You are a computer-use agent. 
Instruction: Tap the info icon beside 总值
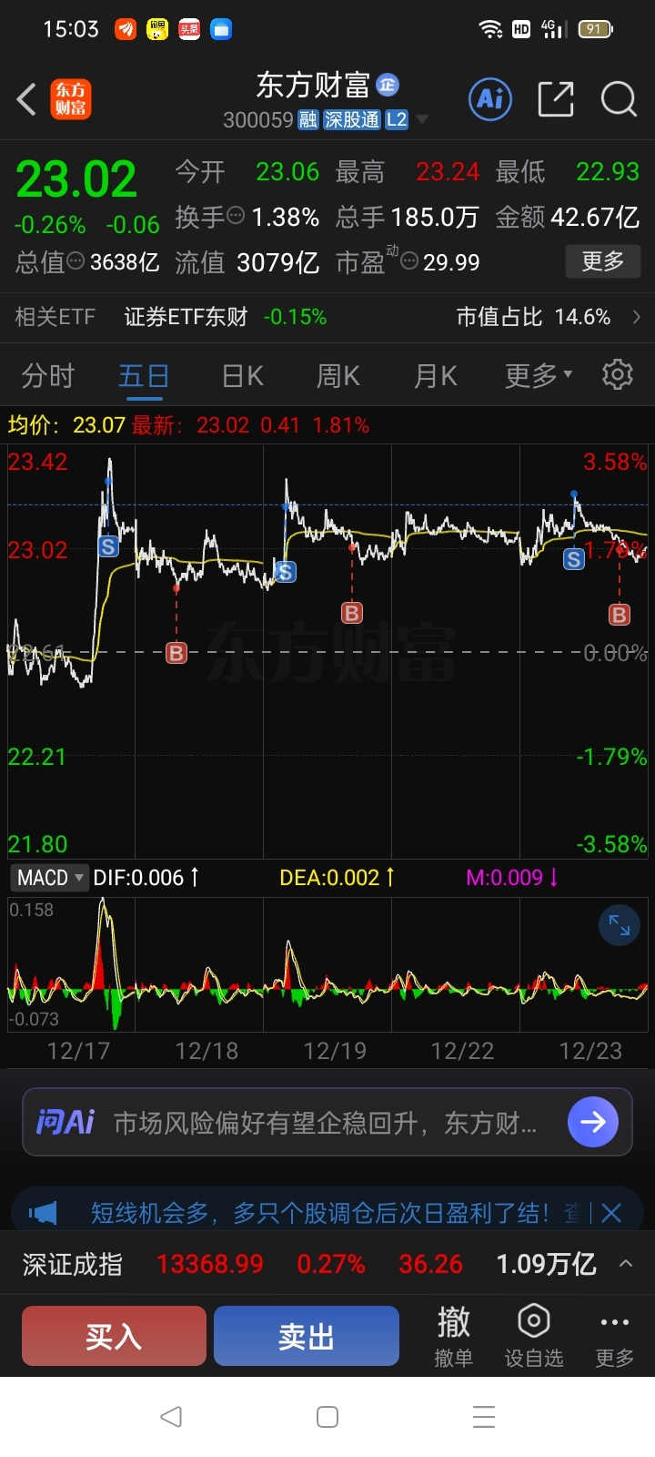76,261
